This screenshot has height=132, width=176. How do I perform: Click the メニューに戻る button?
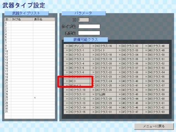[x=154, y=126]
